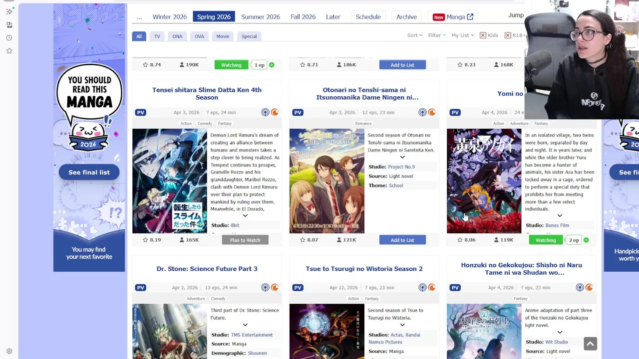Click the Tensei shitara Slime cover image
This screenshot has height=359, width=639.
169,181
